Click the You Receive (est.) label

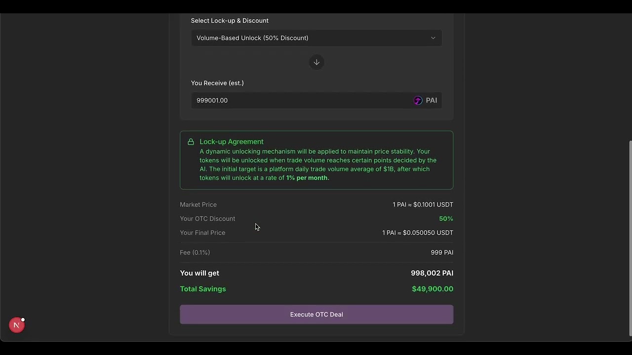[217, 83]
